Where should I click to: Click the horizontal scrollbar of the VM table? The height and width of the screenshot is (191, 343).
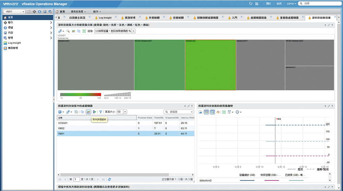tap(115, 175)
